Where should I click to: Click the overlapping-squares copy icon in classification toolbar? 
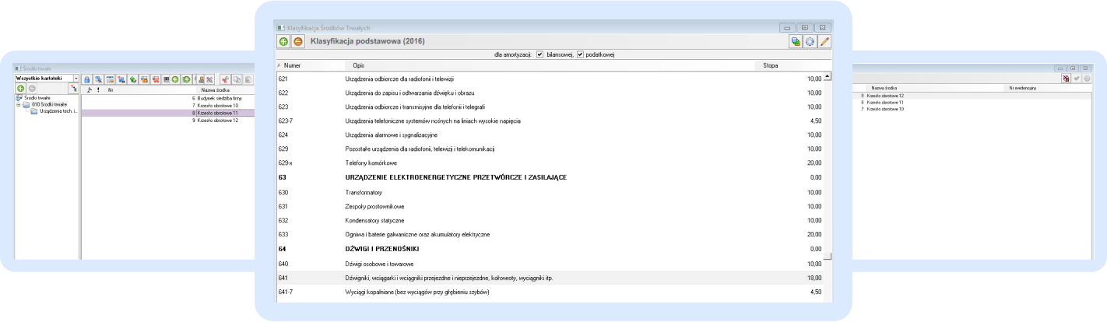[796, 42]
